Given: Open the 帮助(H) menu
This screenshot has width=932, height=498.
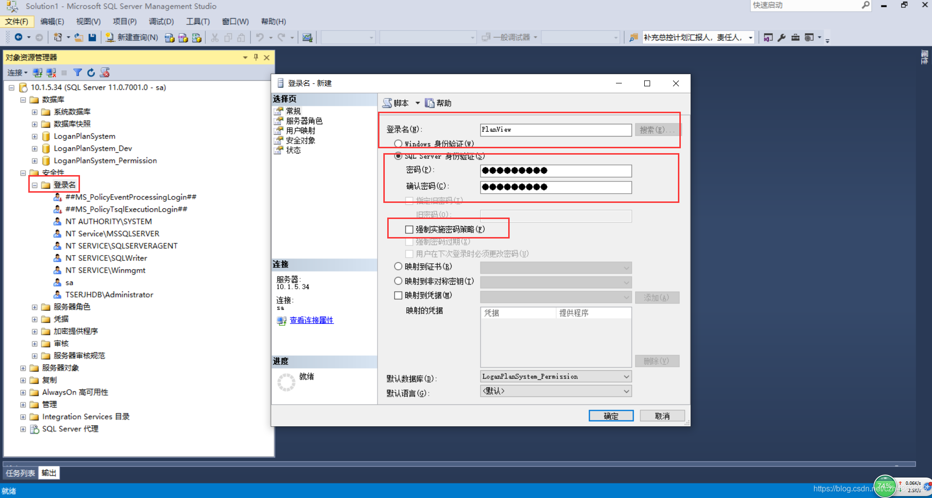Looking at the screenshot, I should (x=274, y=21).
